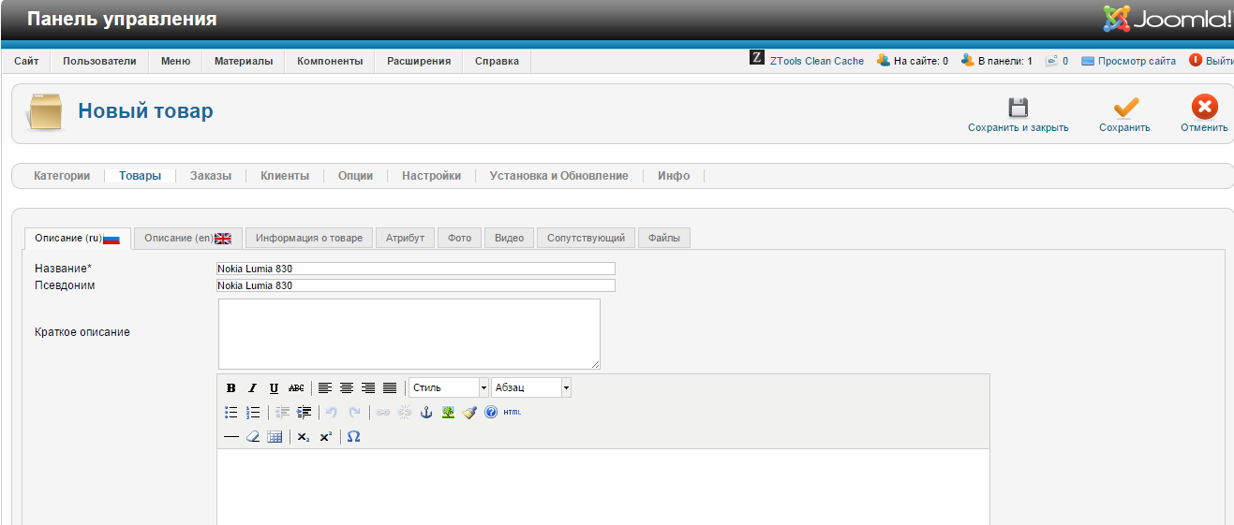Open the Файлы tab
Screen dimensions: 1234x525
click(x=664, y=238)
